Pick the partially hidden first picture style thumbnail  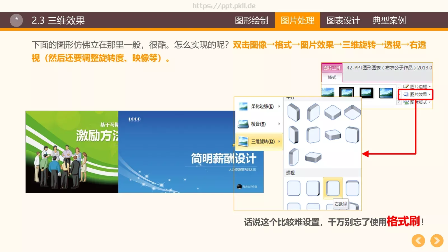click(x=328, y=92)
